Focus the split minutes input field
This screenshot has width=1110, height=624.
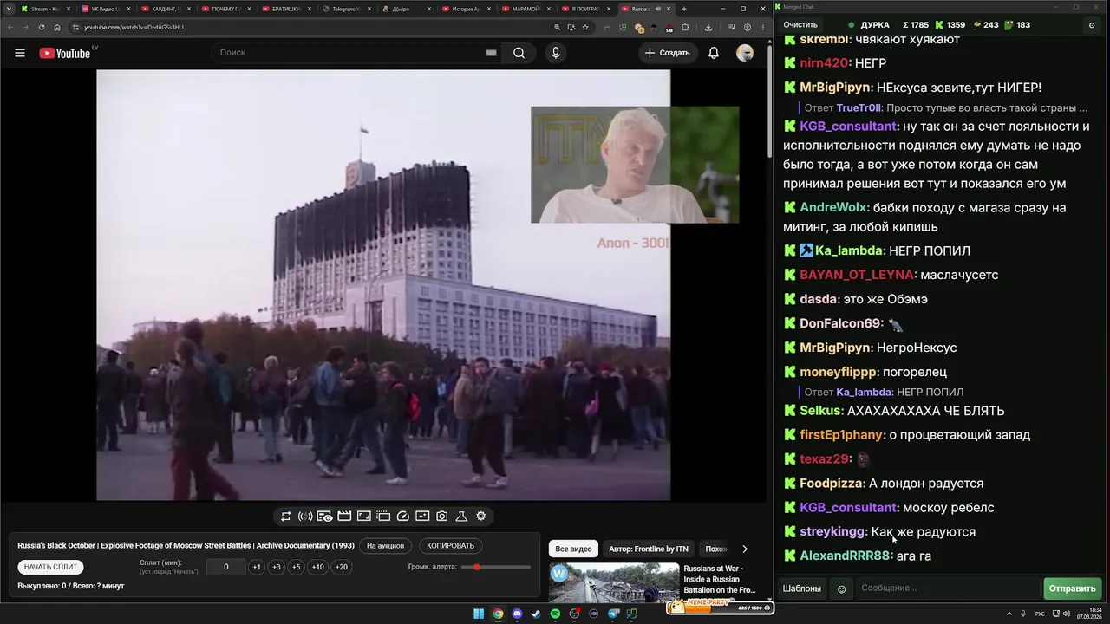coord(225,567)
